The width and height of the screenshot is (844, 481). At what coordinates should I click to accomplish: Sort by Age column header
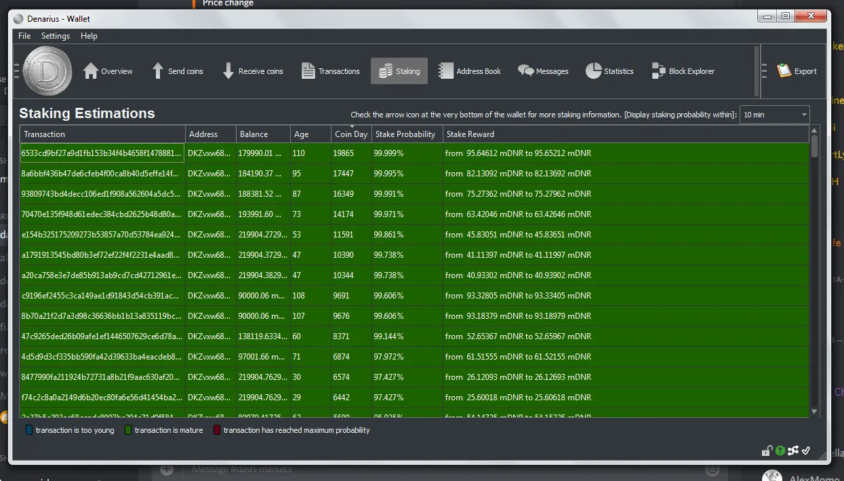click(310, 134)
